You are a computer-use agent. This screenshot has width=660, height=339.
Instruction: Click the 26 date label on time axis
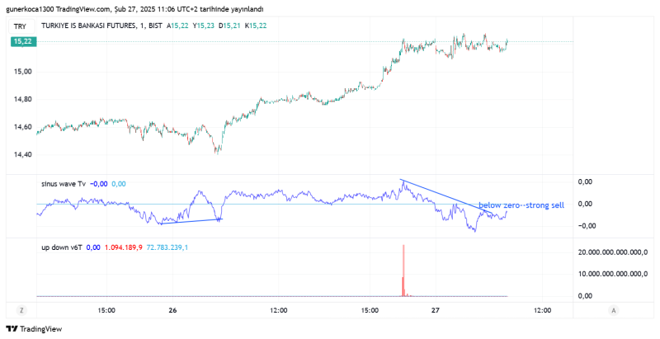172,310
